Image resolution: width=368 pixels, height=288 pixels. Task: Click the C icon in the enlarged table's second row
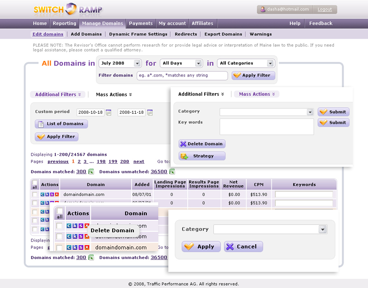(69, 236)
